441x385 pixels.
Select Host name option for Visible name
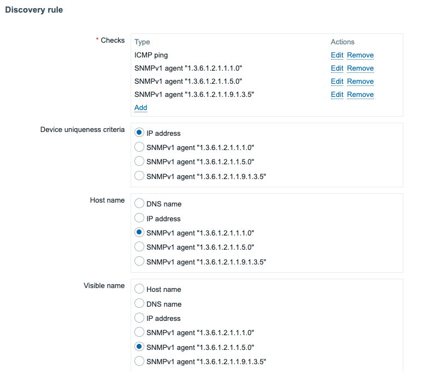pyautogui.click(x=139, y=289)
